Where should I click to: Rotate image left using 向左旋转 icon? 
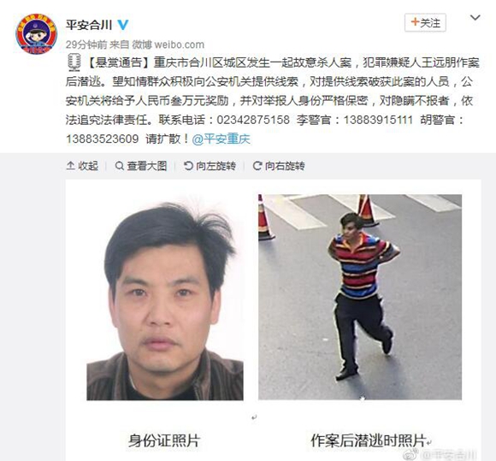[x=188, y=165]
